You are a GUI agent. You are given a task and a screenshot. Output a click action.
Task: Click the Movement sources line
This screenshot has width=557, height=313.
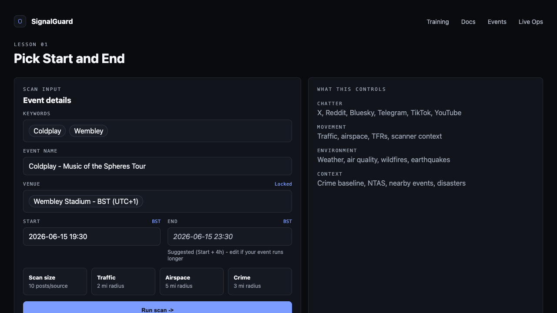[379, 136]
